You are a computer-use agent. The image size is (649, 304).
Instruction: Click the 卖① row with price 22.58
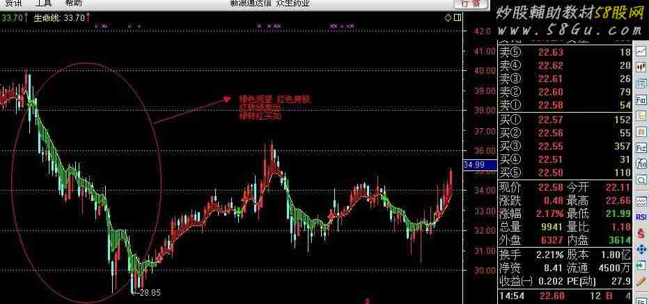[565, 105]
